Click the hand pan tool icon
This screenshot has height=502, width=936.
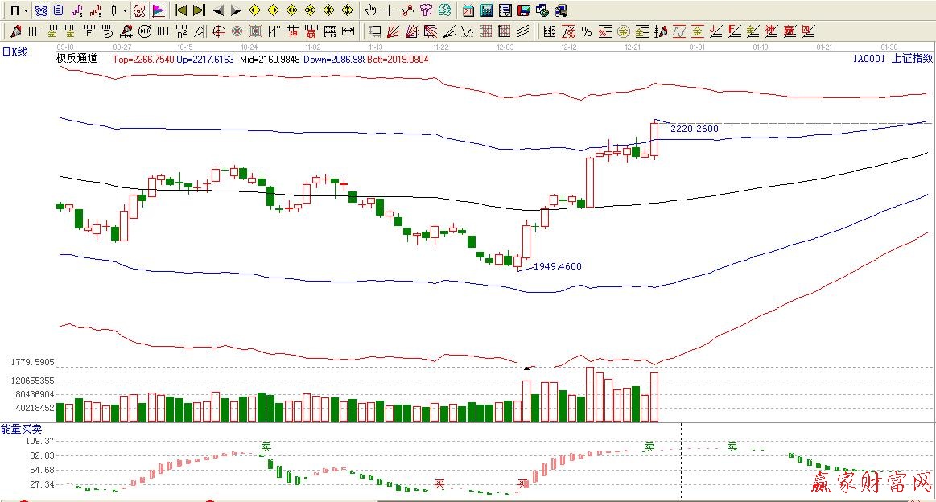(370, 10)
